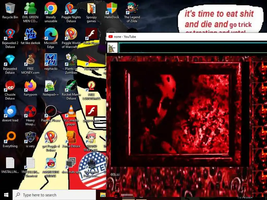The height and width of the screenshot is (200, 267).
Task: Click the dark search bar in YouTube window
Action: (193, 48)
